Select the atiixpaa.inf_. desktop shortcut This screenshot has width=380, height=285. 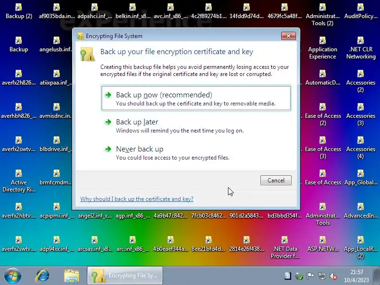[x=56, y=77]
